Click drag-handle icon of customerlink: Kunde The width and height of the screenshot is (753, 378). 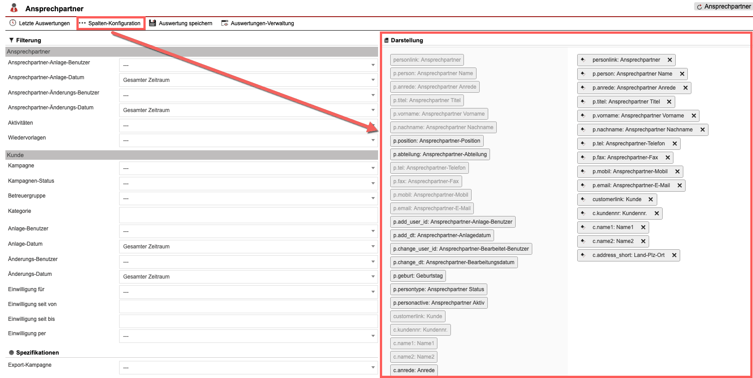point(583,199)
